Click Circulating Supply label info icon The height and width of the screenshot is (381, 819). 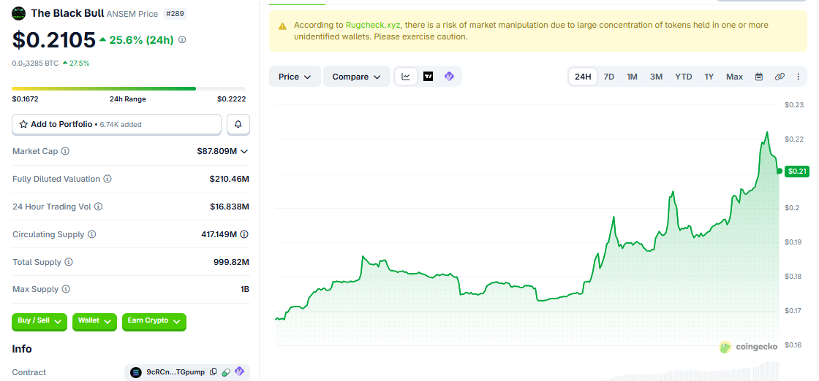click(92, 234)
